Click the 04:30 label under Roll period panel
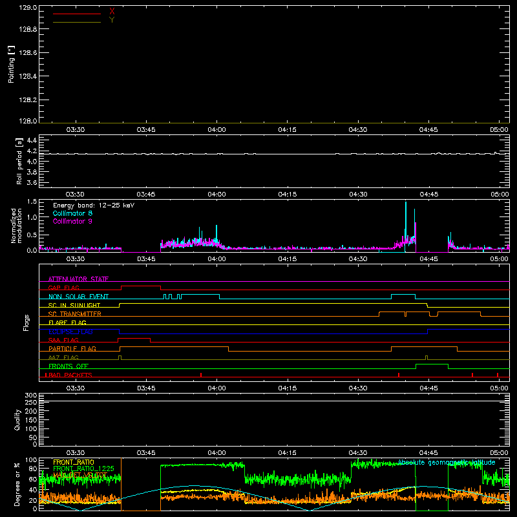 coord(358,195)
